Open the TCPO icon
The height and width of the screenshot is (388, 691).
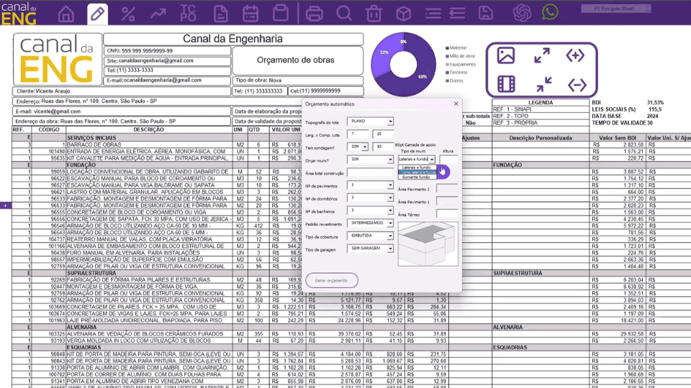[x=188, y=14]
